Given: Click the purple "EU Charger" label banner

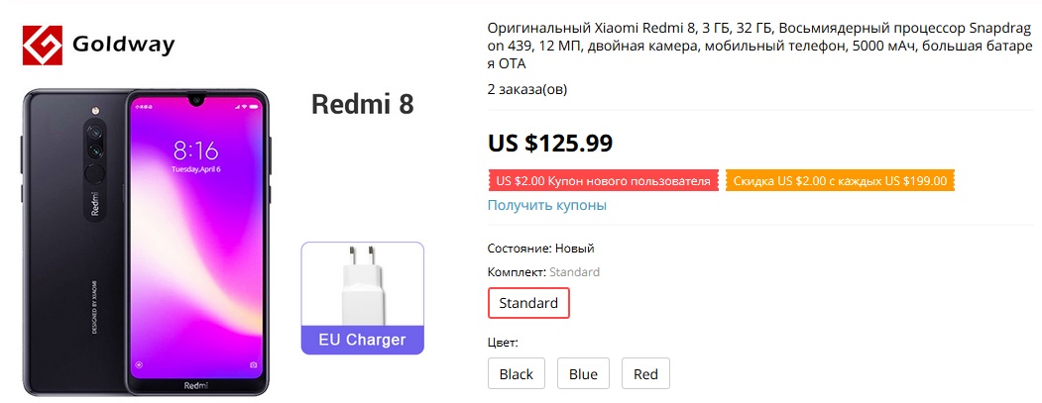Looking at the screenshot, I should pyautogui.click(x=363, y=340).
